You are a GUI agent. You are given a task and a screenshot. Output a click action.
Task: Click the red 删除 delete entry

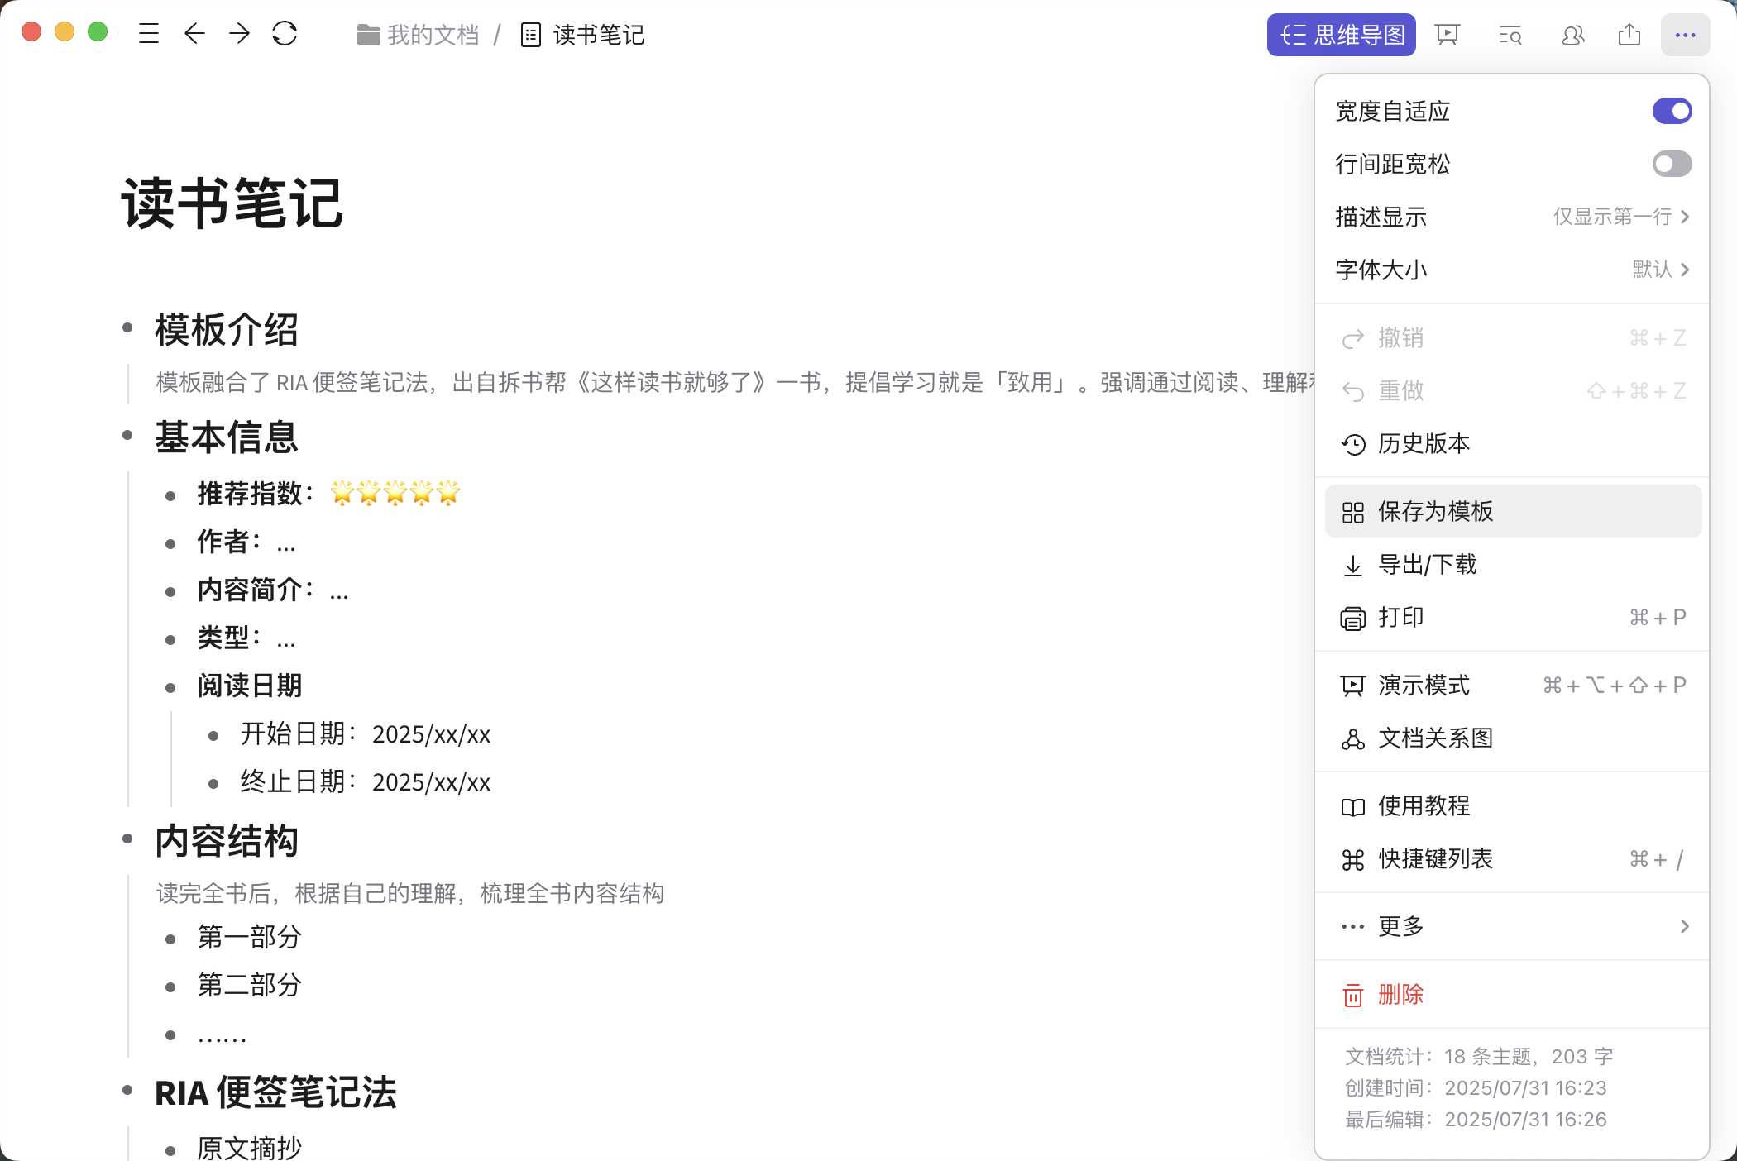click(x=1512, y=994)
